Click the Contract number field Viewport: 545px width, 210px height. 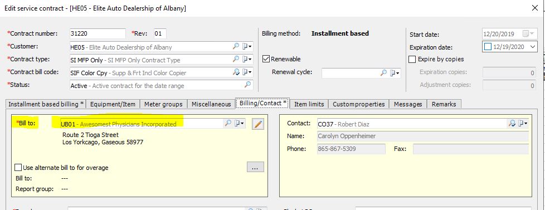tap(98, 34)
